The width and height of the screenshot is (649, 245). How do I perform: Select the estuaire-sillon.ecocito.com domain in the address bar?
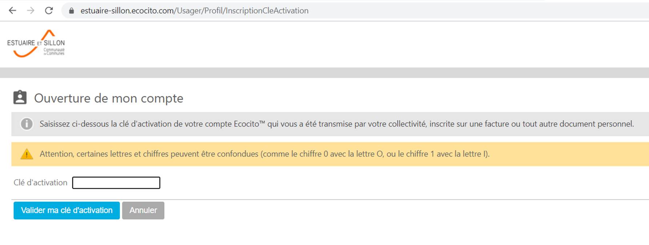point(127,11)
